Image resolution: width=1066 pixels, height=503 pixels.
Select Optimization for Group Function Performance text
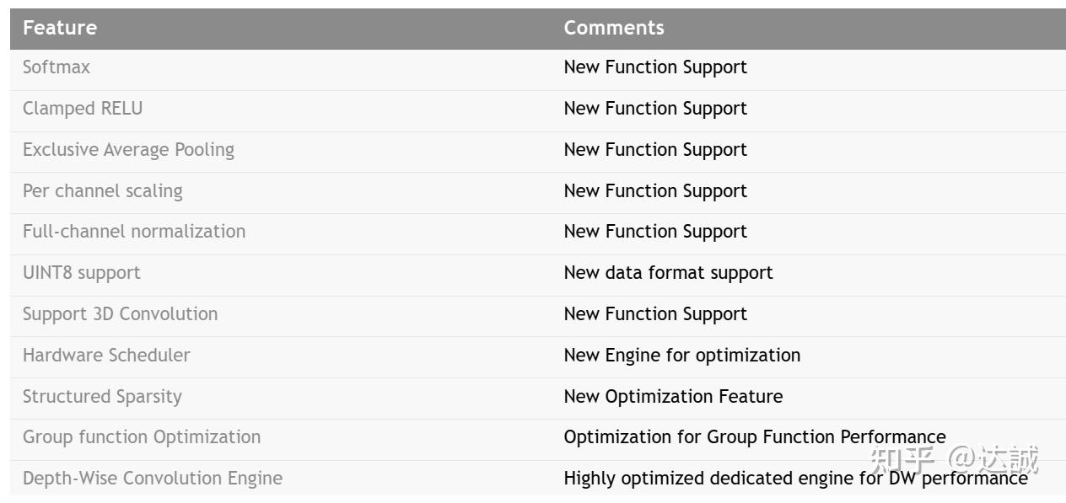pos(754,437)
